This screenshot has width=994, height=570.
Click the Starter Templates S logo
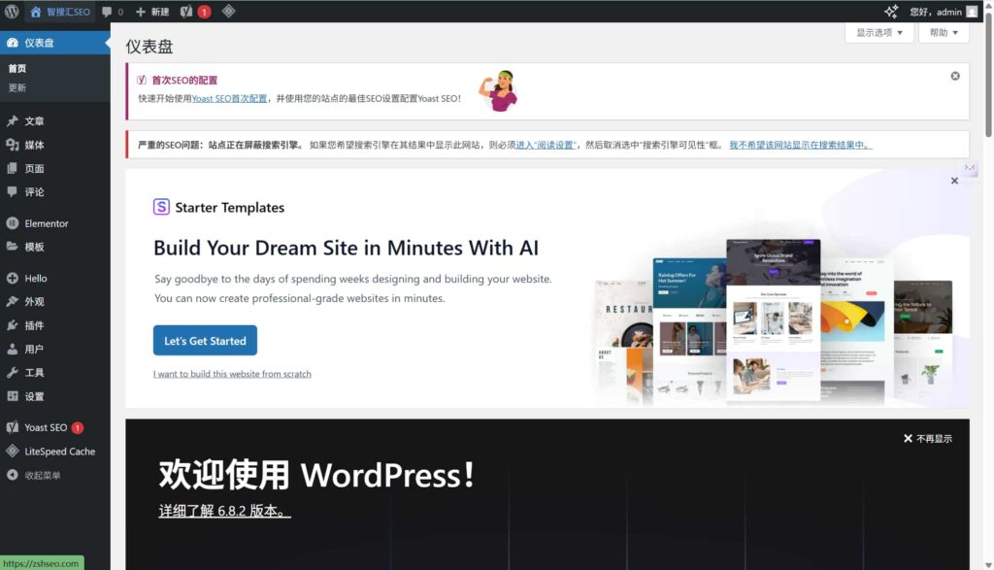click(x=161, y=207)
